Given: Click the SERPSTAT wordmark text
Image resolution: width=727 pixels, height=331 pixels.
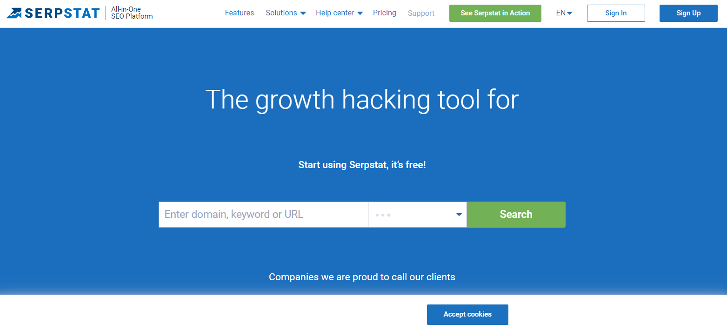Looking at the screenshot, I should click(x=62, y=13).
